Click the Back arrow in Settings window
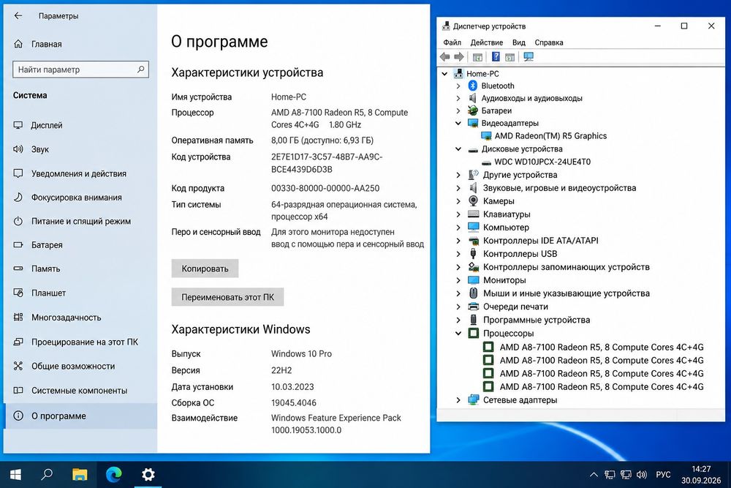Viewport: 731px width, 488px height. (x=18, y=16)
